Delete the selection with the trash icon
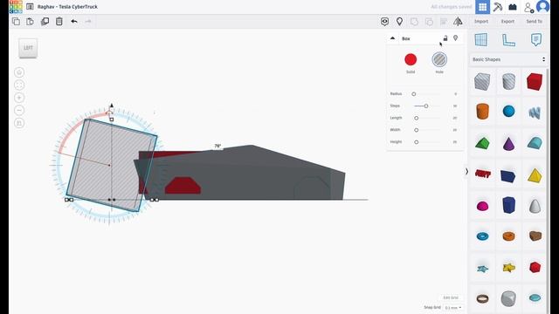The width and height of the screenshot is (559, 314). tap(59, 21)
